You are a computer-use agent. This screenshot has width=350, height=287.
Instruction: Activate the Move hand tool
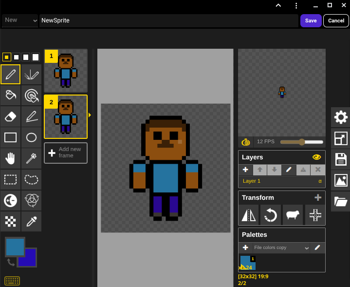[10, 158]
